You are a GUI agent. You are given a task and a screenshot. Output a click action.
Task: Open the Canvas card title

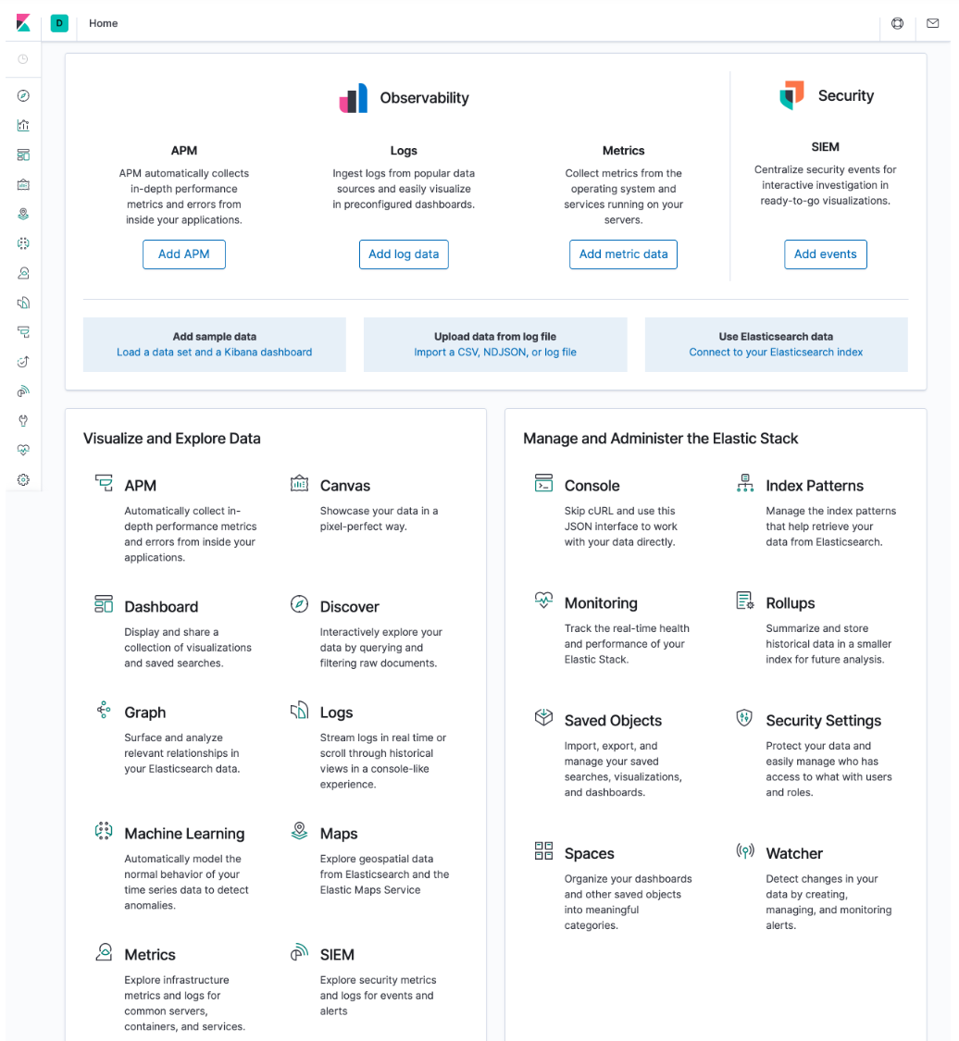[344, 485]
